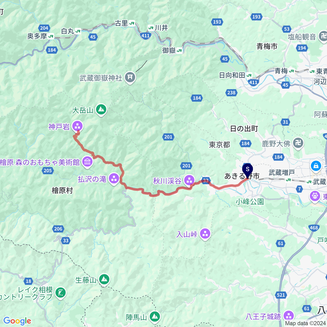Viewport: 327px width, 327px height.
Task: Click the 陣馬山 peak icon
Action: pos(155,317)
